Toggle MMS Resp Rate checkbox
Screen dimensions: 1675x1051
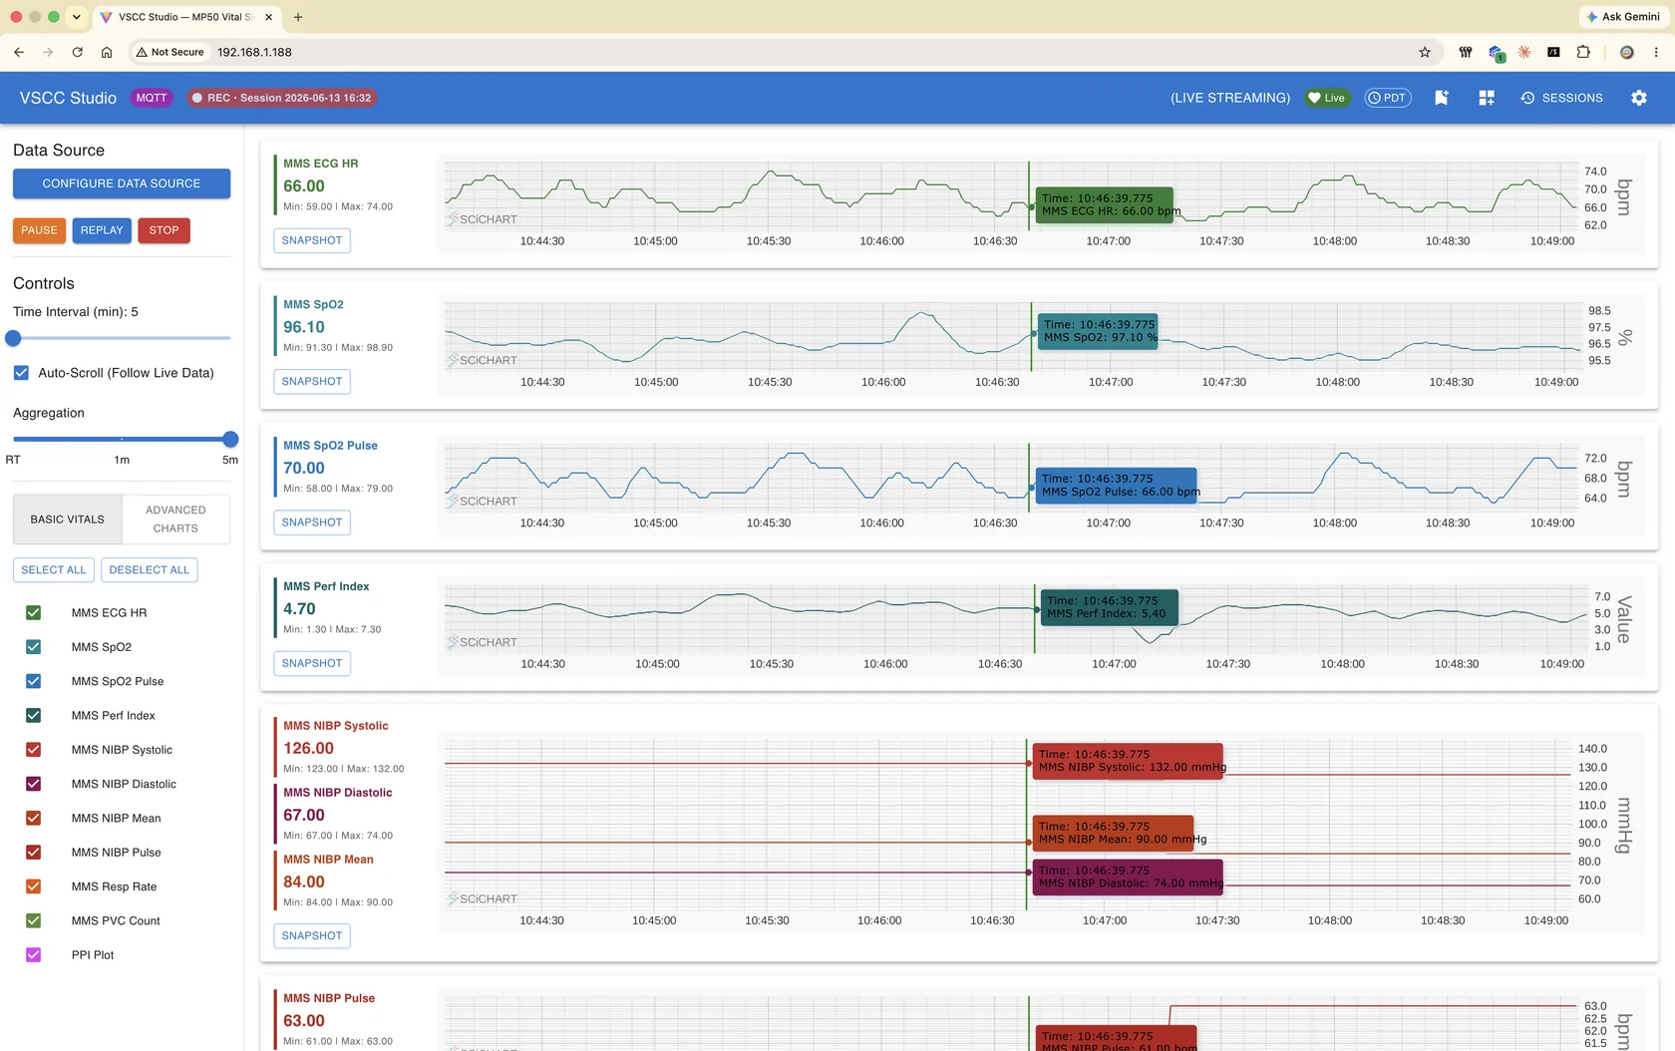click(33, 886)
